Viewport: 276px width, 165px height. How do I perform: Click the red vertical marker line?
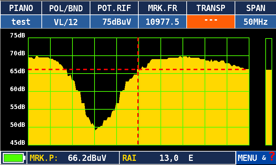[x=138, y=91]
